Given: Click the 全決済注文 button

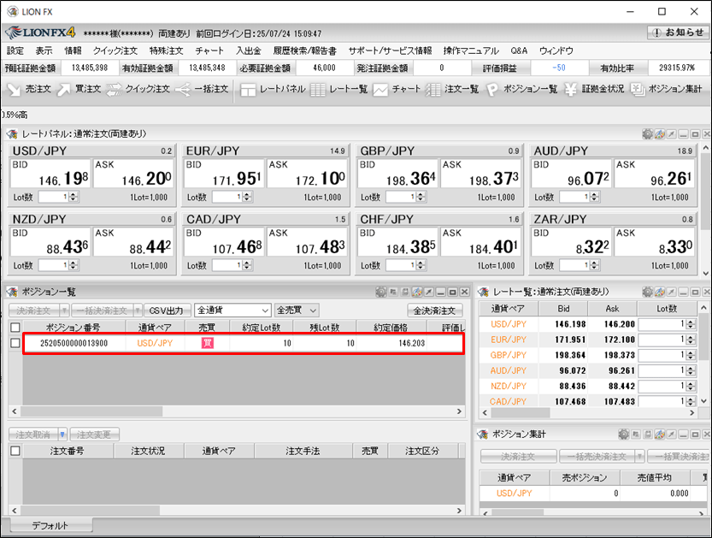Looking at the screenshot, I should point(436,310).
